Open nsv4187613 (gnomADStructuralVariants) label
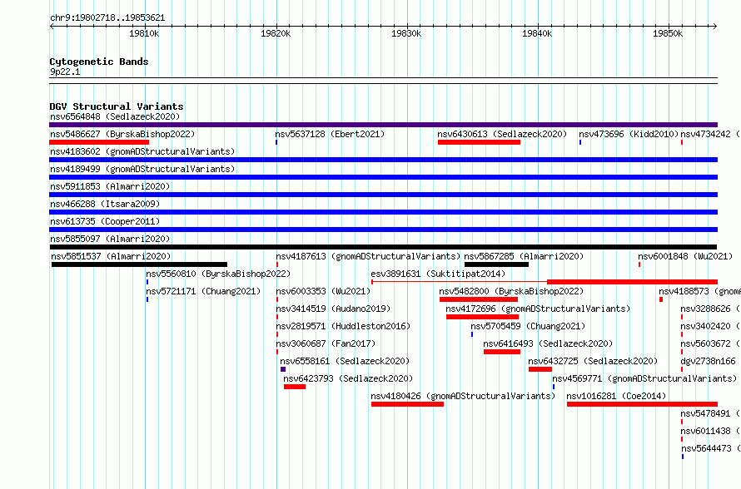The height and width of the screenshot is (489, 741). (368, 256)
